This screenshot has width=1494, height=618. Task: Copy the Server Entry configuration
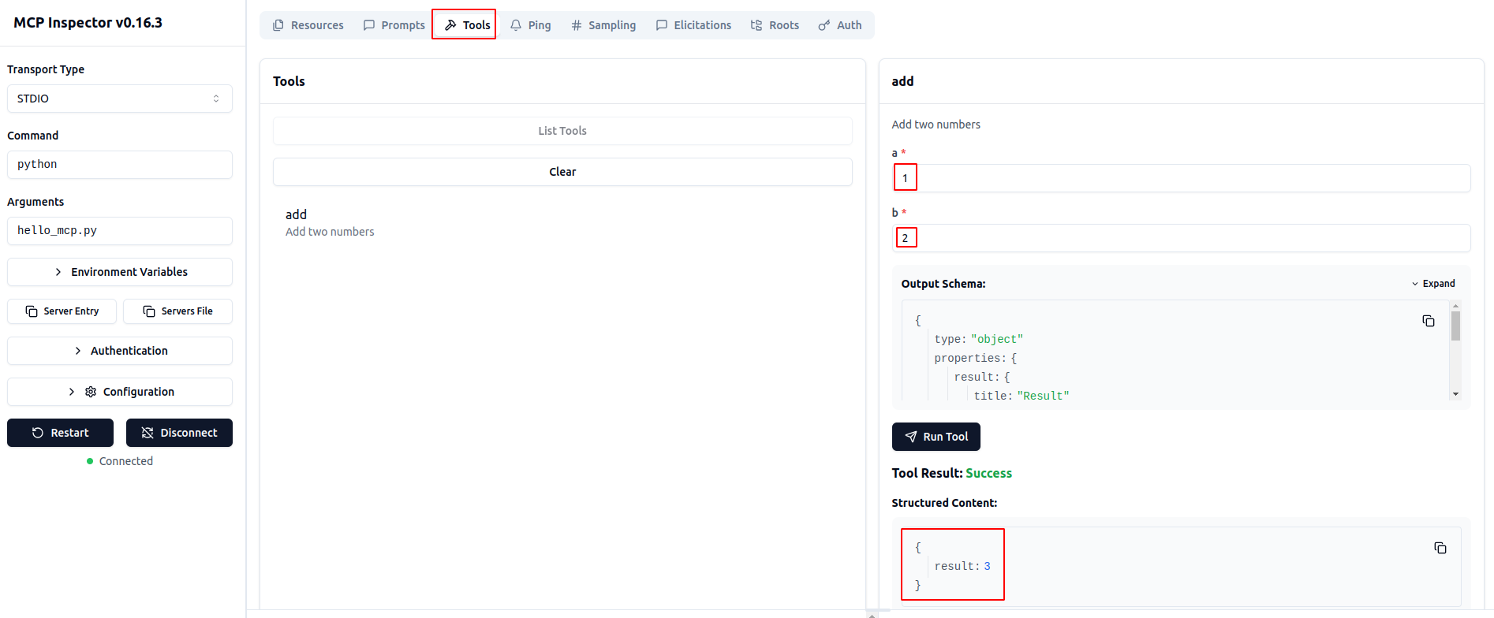(62, 311)
